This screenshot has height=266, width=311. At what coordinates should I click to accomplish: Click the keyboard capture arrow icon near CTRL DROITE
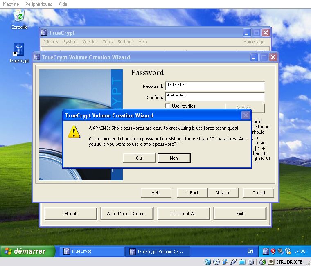(x=271, y=262)
